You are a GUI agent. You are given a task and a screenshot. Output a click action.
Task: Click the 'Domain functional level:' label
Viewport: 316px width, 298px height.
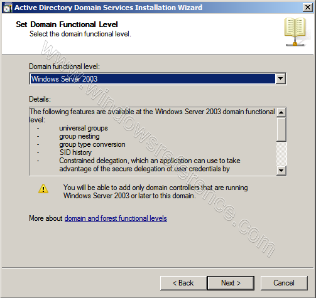64,67
